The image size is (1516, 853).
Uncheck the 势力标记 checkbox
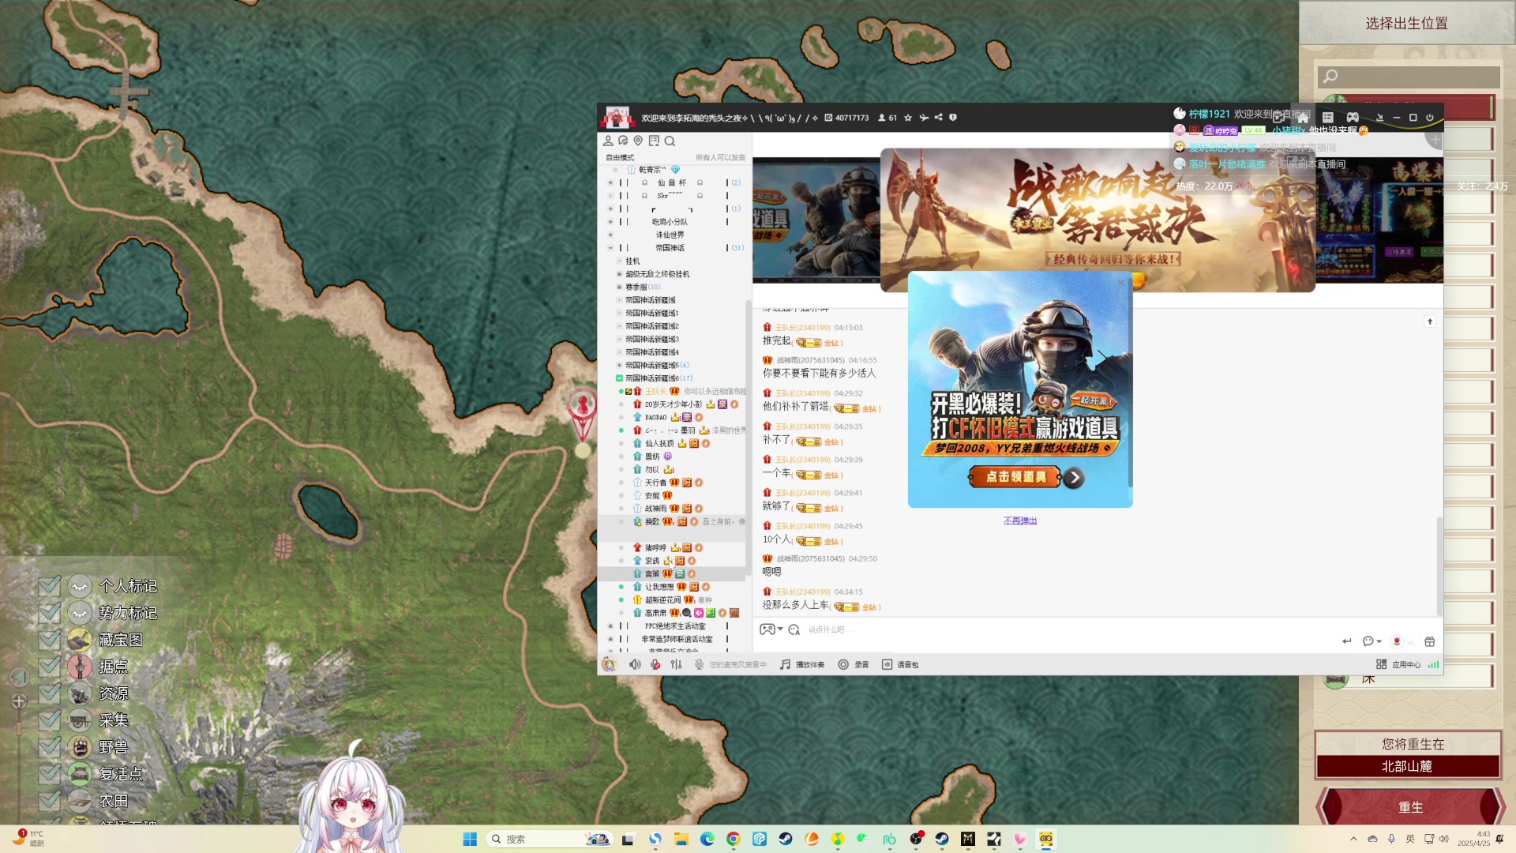tap(50, 613)
